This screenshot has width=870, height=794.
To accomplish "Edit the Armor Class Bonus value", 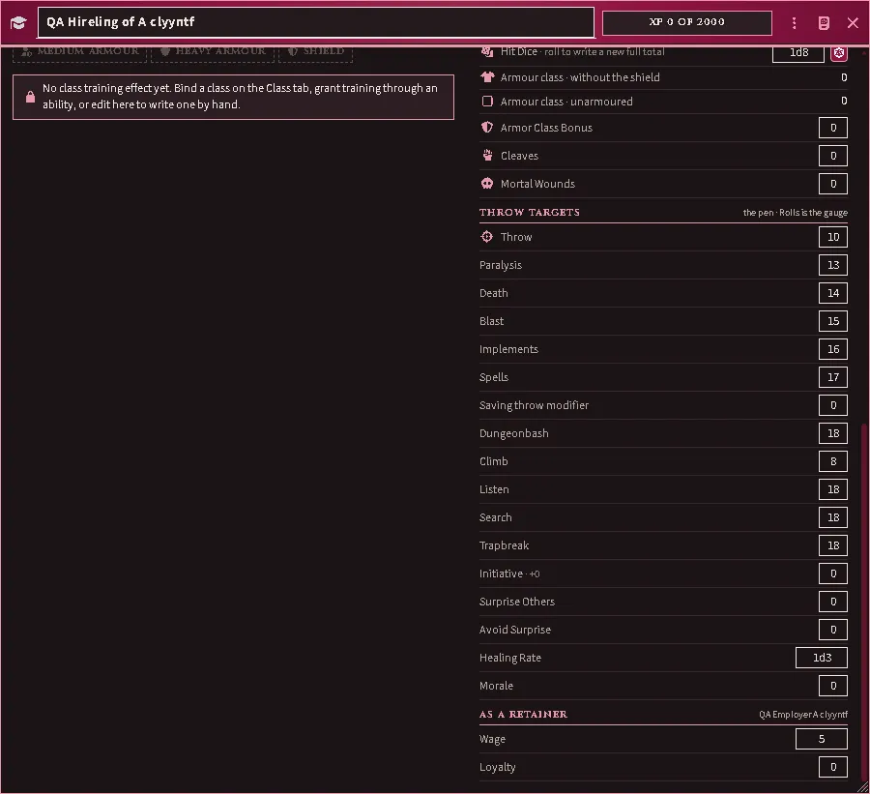I will (833, 128).
